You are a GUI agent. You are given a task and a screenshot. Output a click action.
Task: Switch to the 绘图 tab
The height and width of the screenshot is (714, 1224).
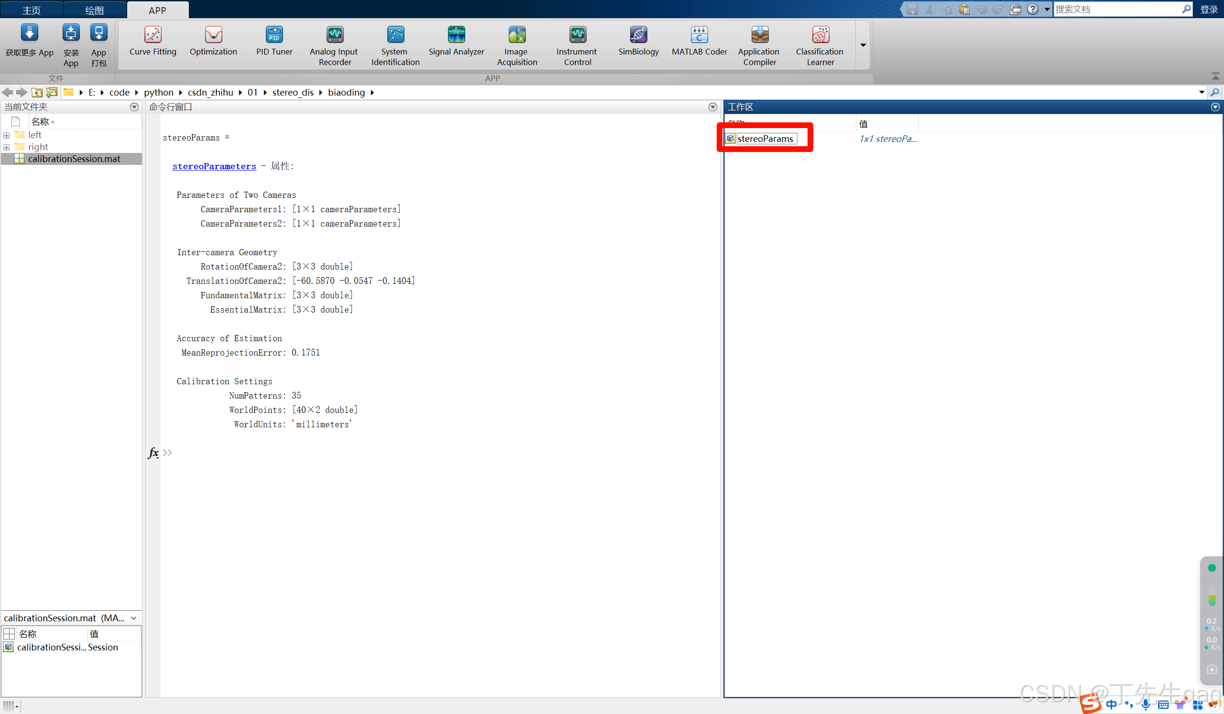point(94,10)
